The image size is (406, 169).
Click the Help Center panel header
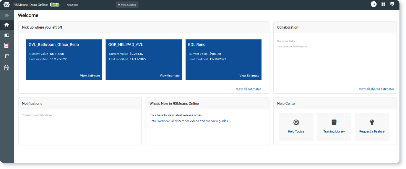[x=286, y=104]
